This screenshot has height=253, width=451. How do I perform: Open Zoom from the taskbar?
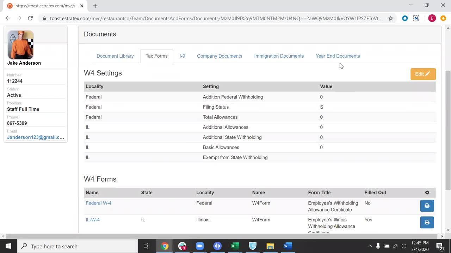coord(200,246)
